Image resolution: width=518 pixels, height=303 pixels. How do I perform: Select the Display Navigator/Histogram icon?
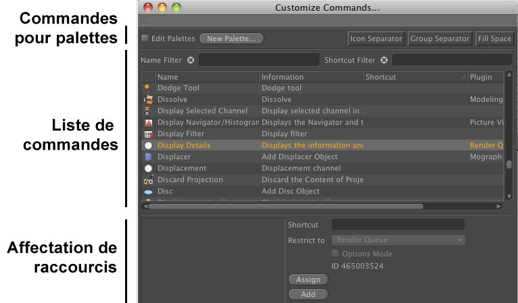click(x=147, y=122)
